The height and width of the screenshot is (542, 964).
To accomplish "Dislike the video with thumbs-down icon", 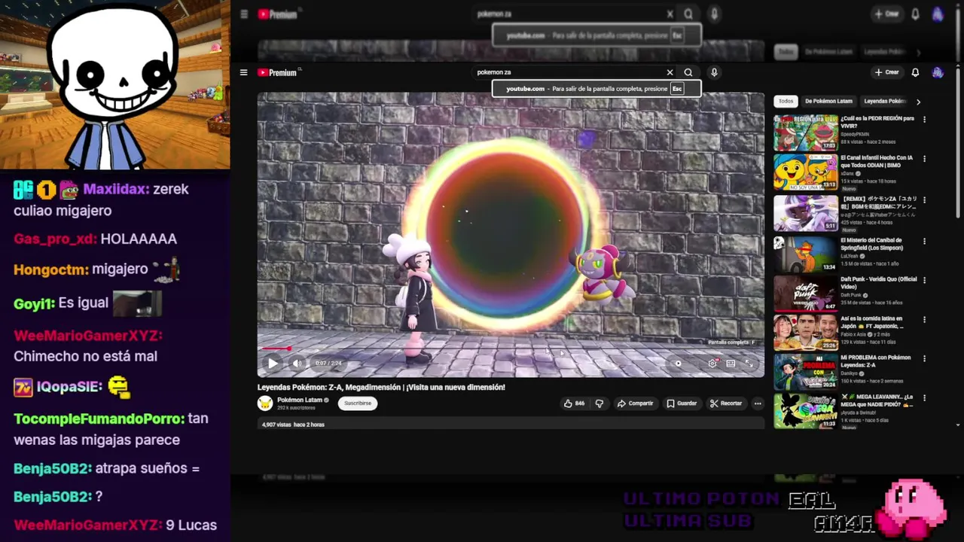I will (x=599, y=403).
